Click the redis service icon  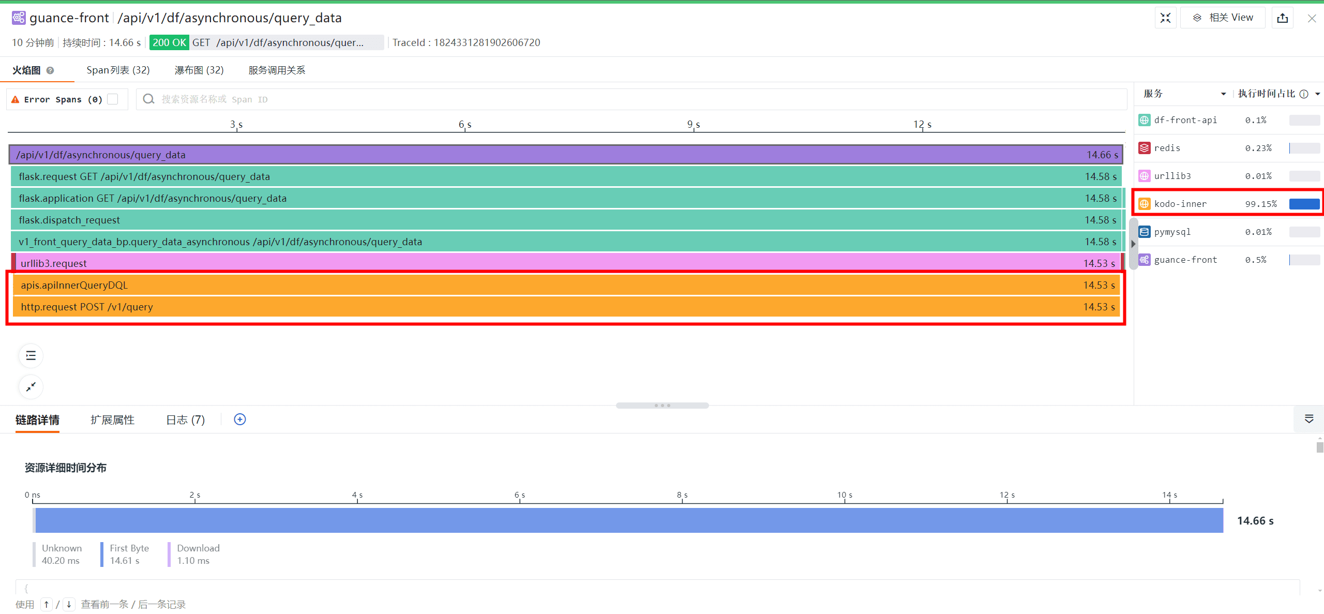tap(1145, 148)
